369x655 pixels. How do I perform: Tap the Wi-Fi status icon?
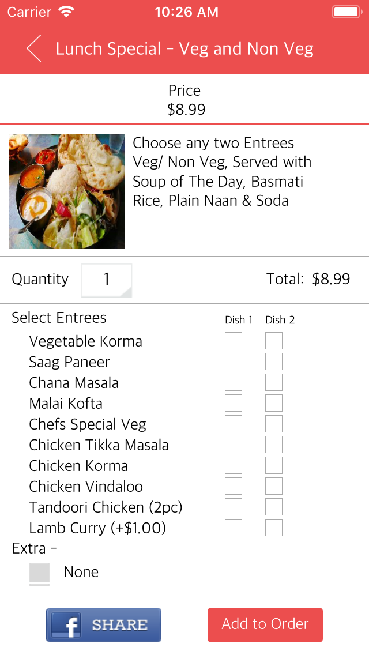point(67,12)
